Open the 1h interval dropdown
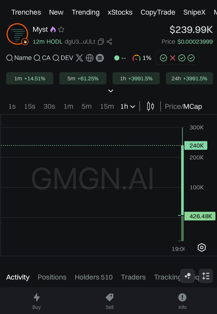The image size is (217, 314). [x=128, y=107]
